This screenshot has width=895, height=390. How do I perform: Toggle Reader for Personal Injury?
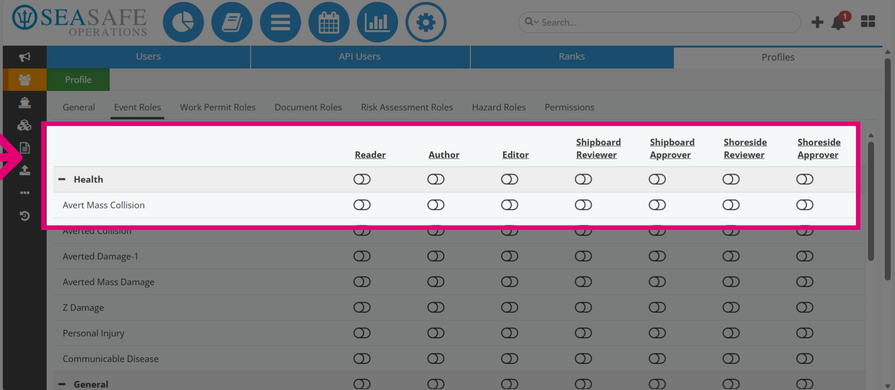coord(362,333)
